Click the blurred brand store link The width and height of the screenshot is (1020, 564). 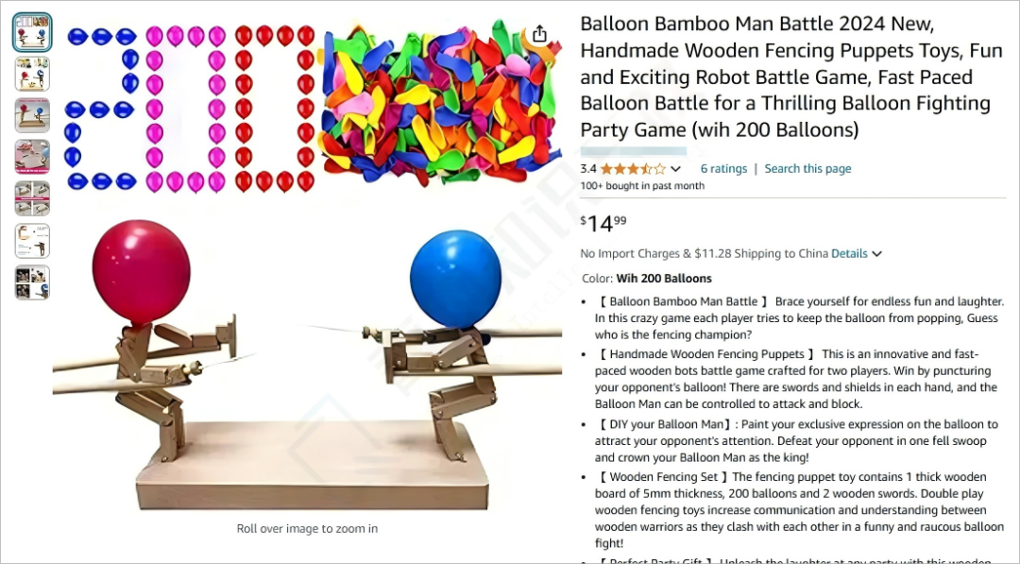(x=633, y=151)
